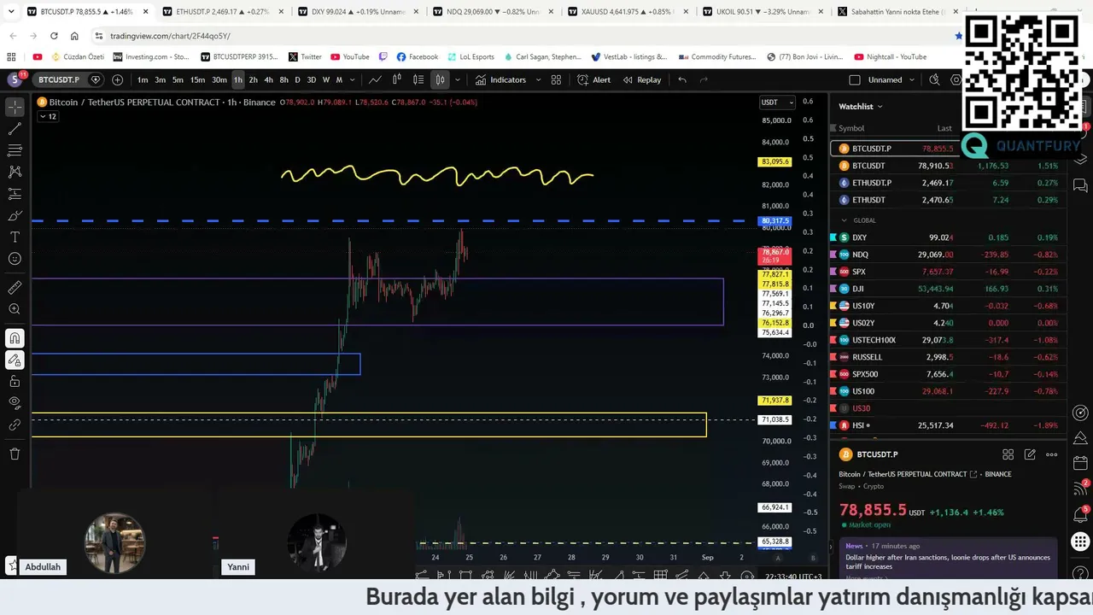Open the quick search icon in top toolbar

click(x=934, y=79)
